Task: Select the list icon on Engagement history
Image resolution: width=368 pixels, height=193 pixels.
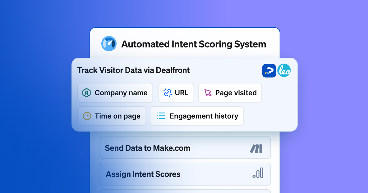Action: [161, 116]
